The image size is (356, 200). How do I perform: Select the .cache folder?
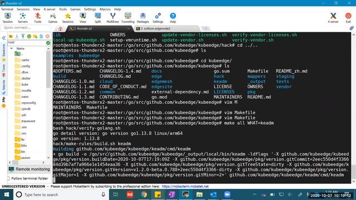tap(22, 60)
